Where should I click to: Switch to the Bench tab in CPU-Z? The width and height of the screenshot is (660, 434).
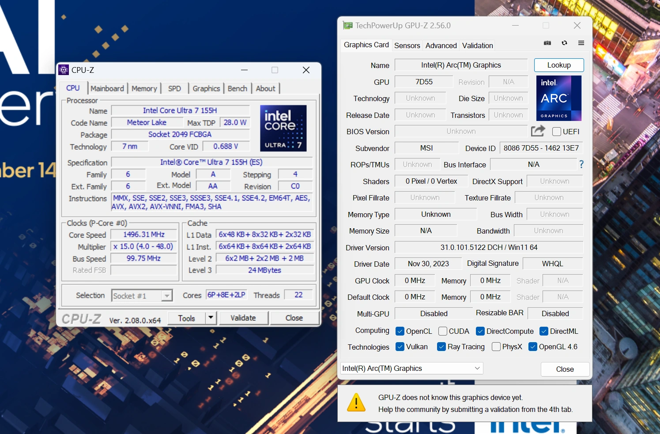tap(238, 88)
